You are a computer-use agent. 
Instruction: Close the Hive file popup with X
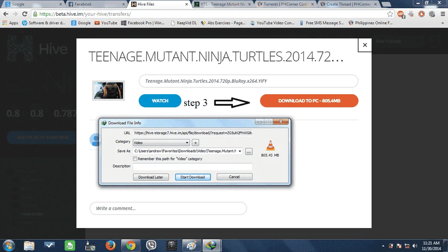coord(365,45)
